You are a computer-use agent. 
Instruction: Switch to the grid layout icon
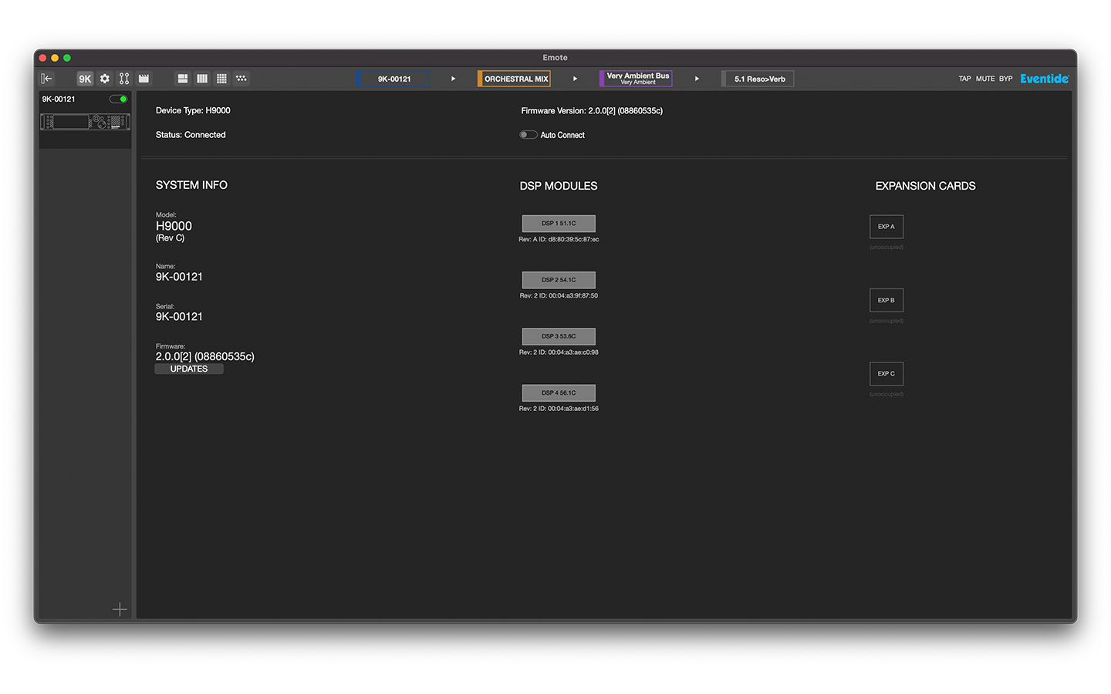point(221,79)
